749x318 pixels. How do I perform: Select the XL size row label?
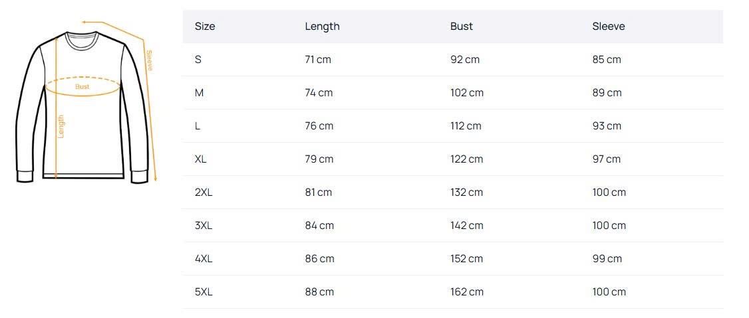point(200,159)
